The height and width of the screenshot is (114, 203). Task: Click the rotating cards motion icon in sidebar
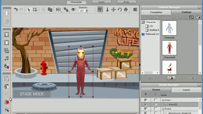pos(7,86)
